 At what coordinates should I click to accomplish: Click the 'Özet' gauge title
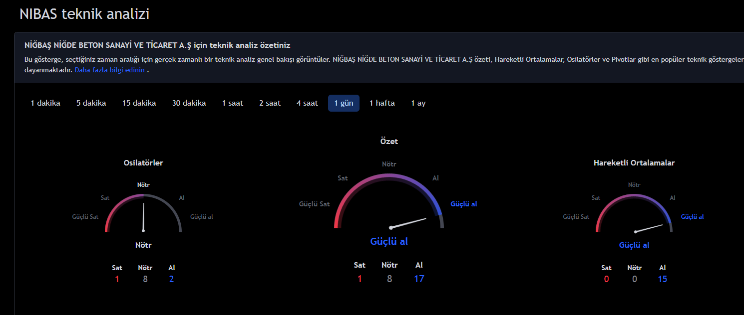(x=389, y=142)
